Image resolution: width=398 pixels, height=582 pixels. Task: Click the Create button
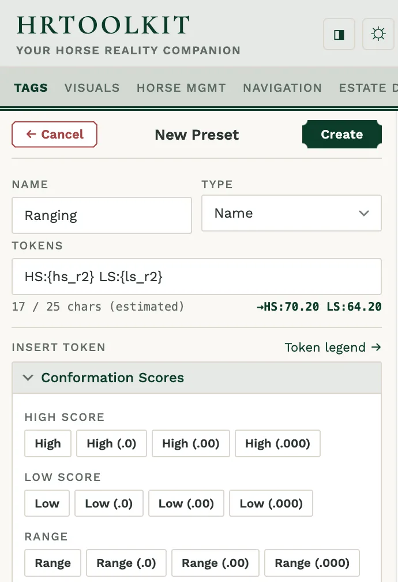tap(342, 135)
